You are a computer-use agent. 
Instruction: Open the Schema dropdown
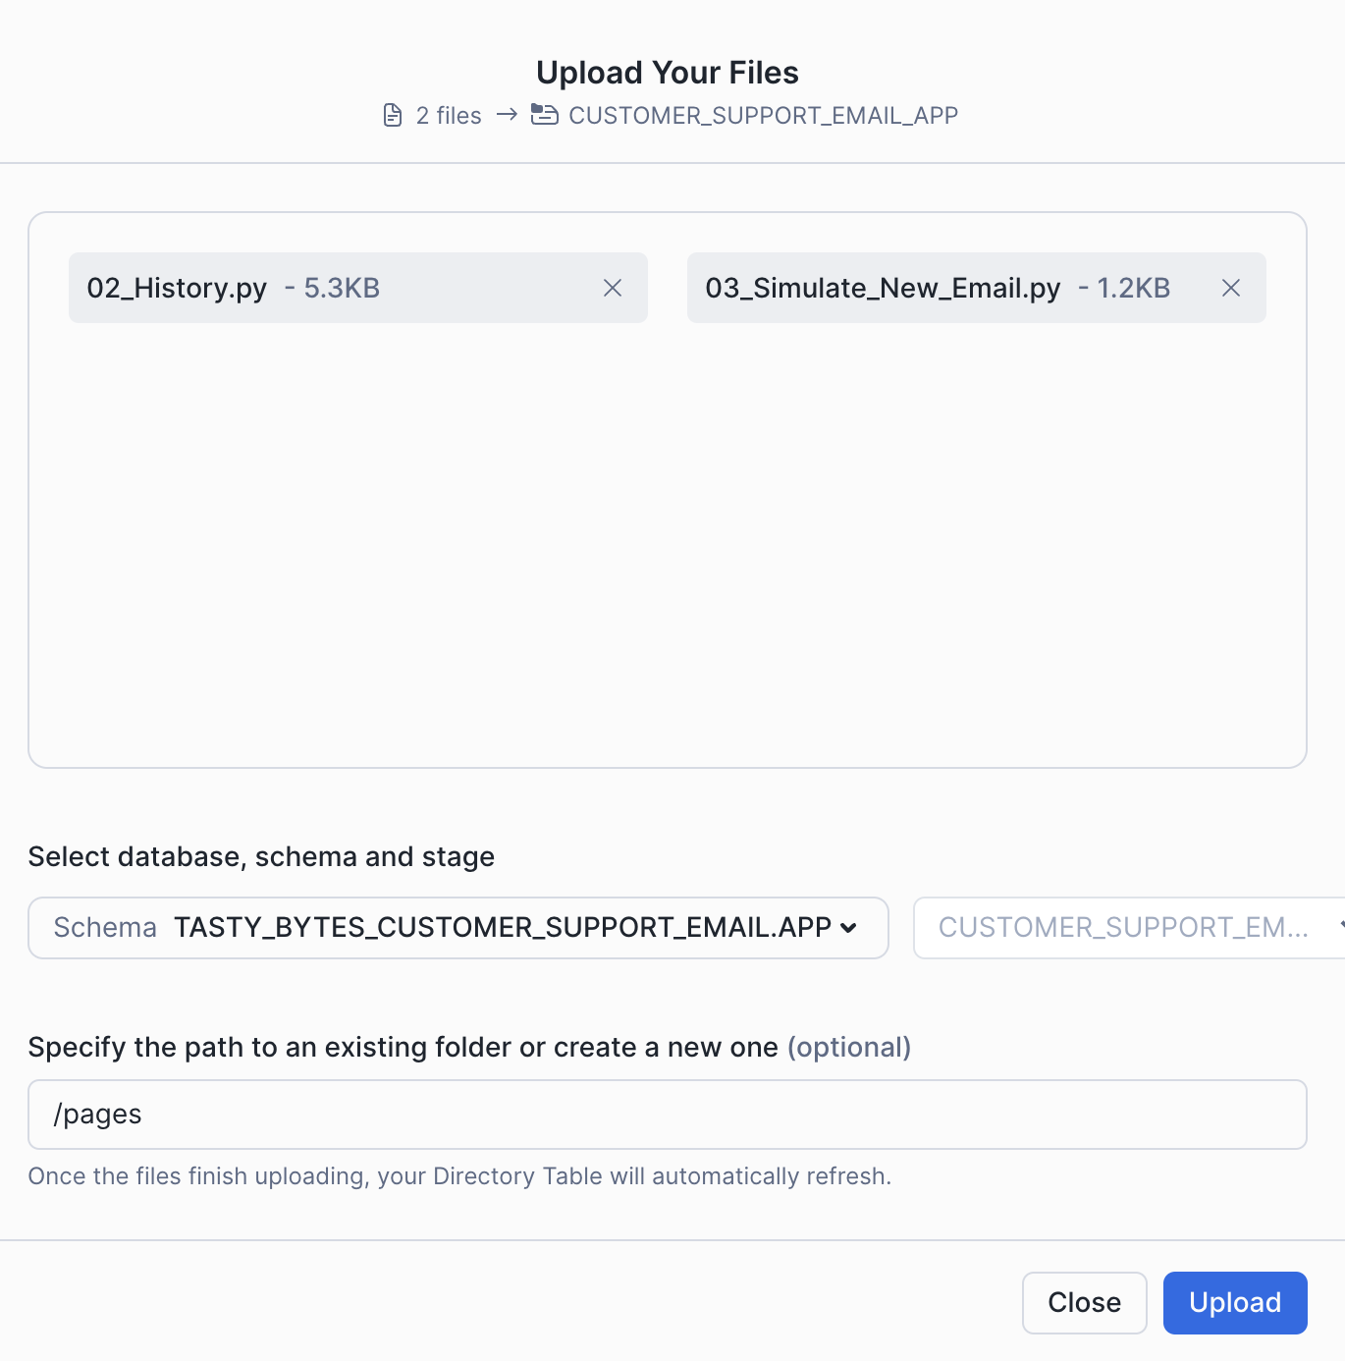coord(457,927)
